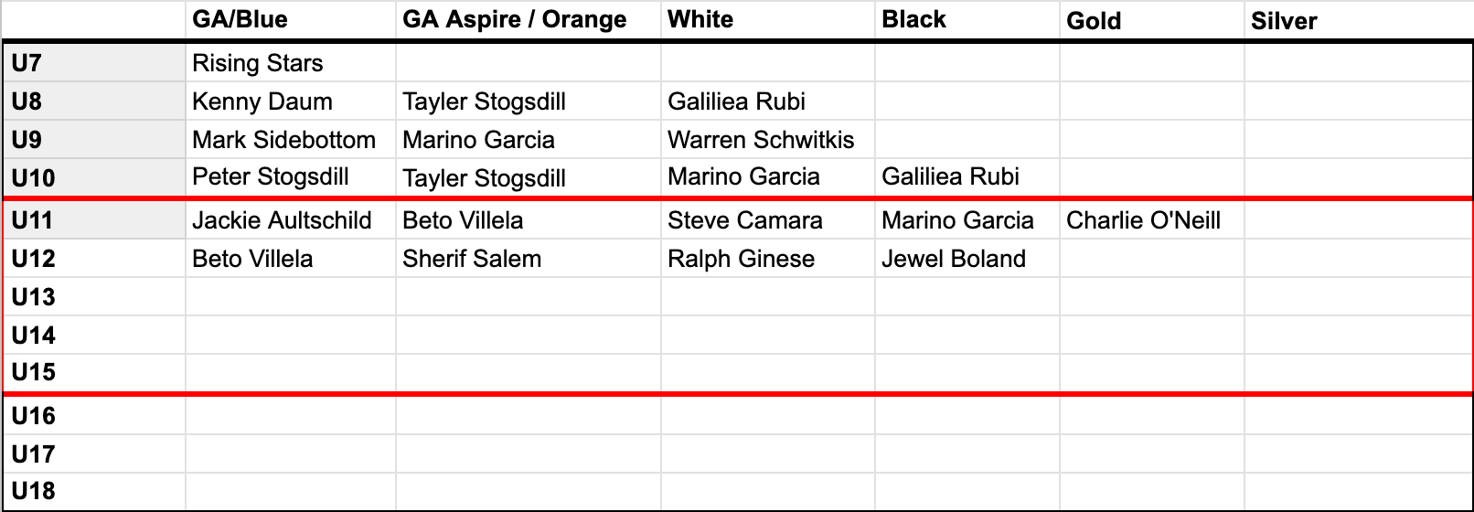The image size is (1474, 512).
Task: Select the Jewel Boland cell
Action: tap(953, 259)
